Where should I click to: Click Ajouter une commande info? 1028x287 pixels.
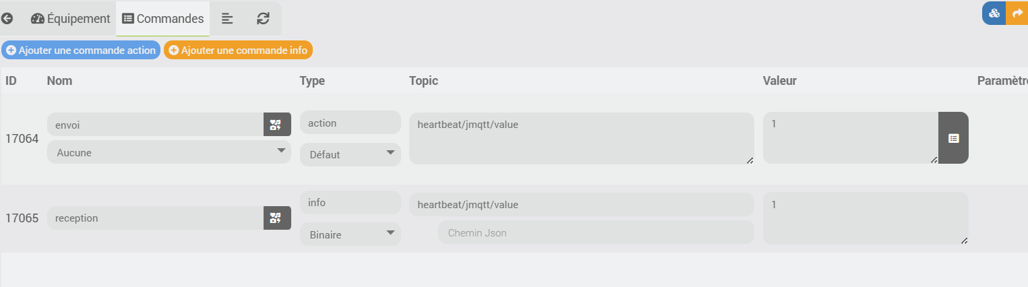point(239,50)
